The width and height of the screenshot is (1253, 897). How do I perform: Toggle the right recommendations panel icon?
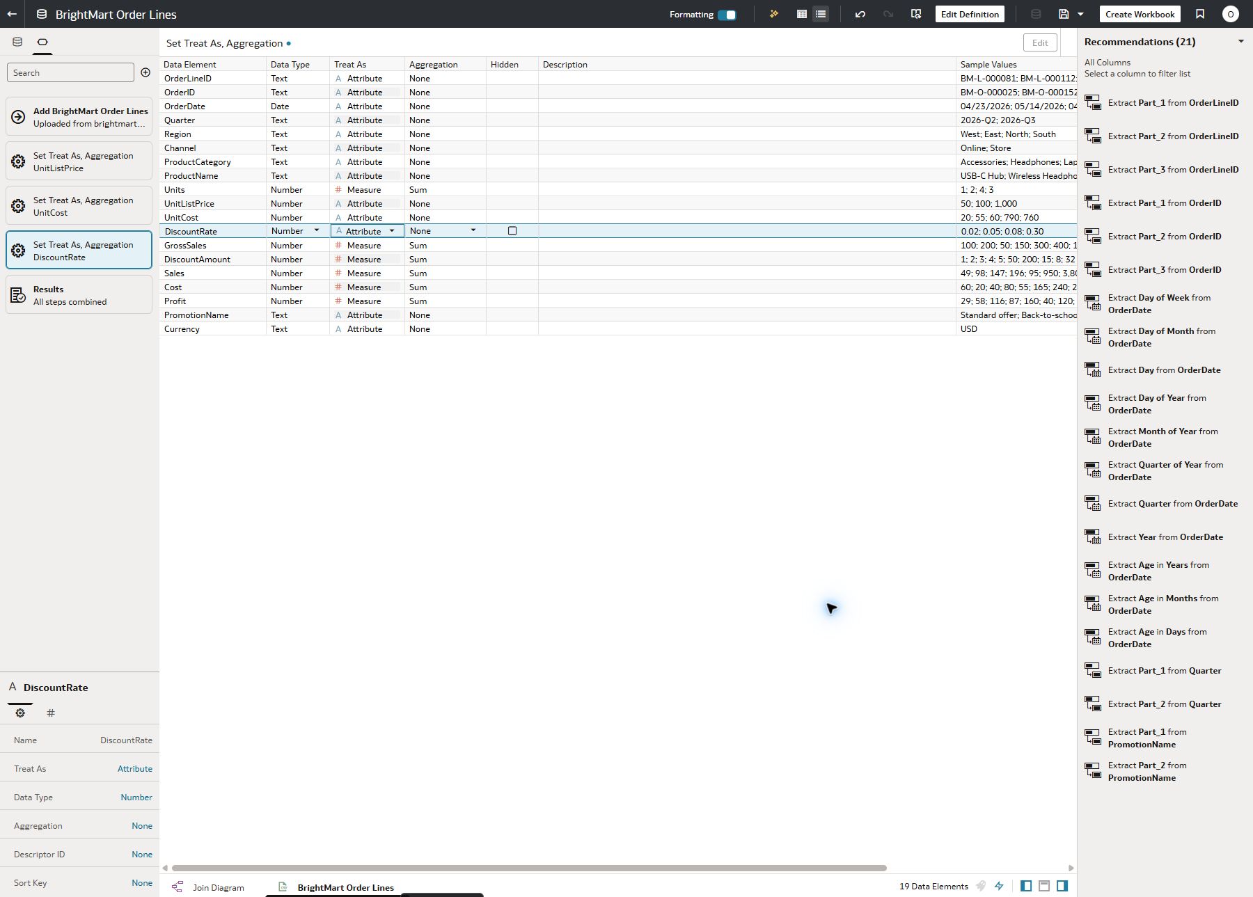(1062, 886)
